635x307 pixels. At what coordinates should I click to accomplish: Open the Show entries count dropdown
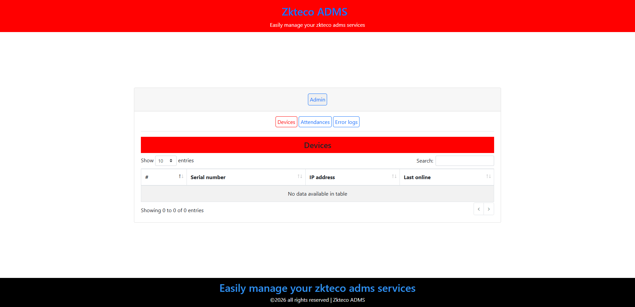coord(166,161)
